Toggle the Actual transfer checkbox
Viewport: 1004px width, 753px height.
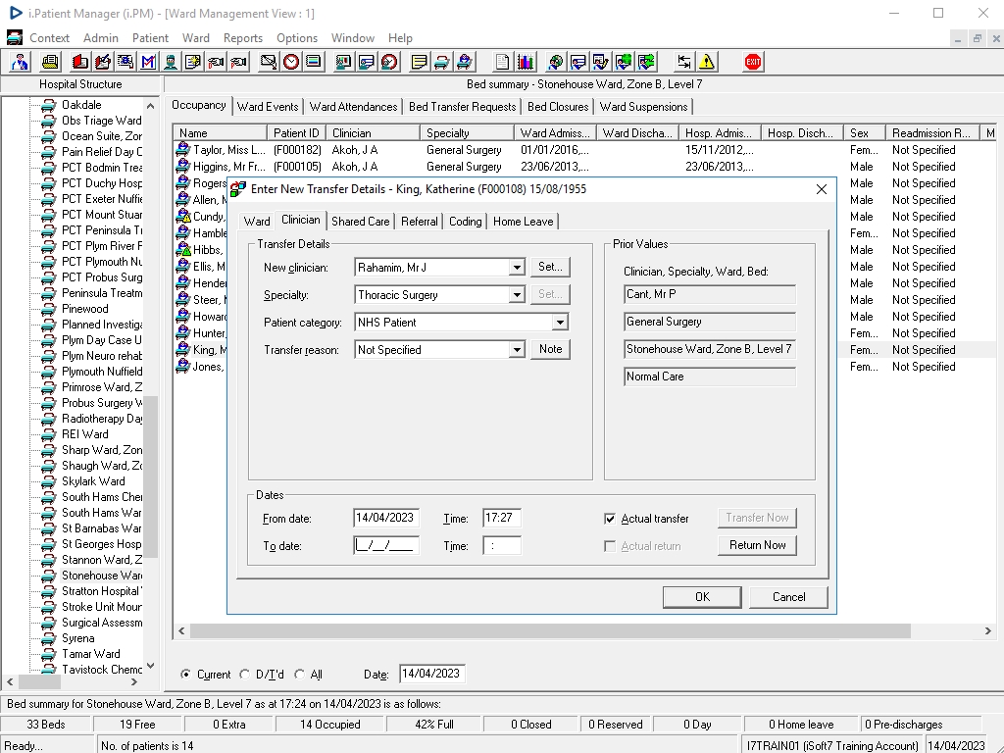(x=610, y=519)
